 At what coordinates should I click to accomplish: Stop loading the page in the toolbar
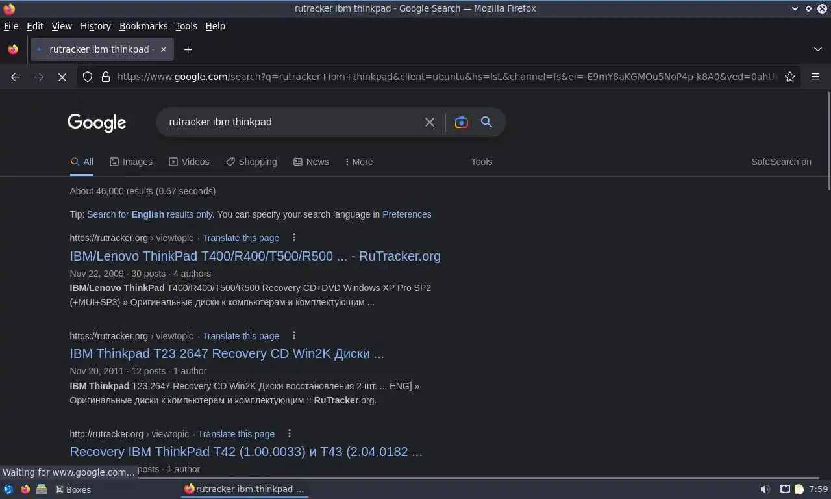(x=62, y=77)
